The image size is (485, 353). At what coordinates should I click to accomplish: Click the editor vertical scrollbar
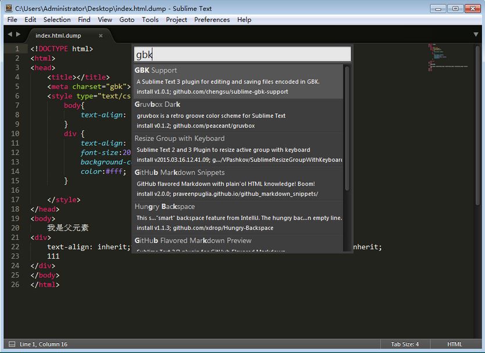pyautogui.click(x=477, y=125)
